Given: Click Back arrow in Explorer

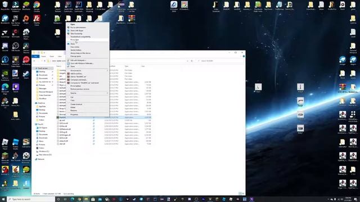Looking at the screenshot, I should [34, 61].
